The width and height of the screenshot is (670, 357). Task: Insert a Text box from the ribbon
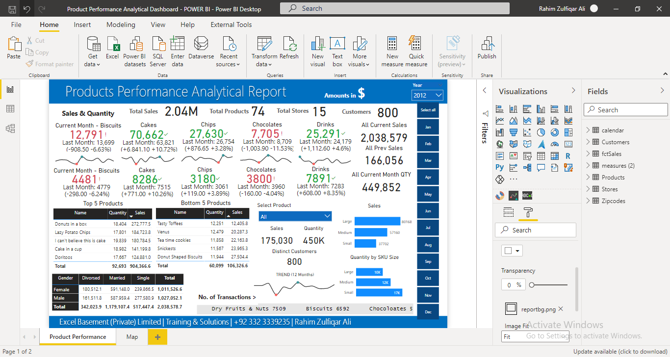click(337, 47)
